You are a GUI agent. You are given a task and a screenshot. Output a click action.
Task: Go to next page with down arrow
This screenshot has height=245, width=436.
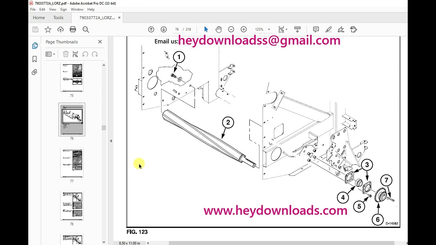click(163, 30)
